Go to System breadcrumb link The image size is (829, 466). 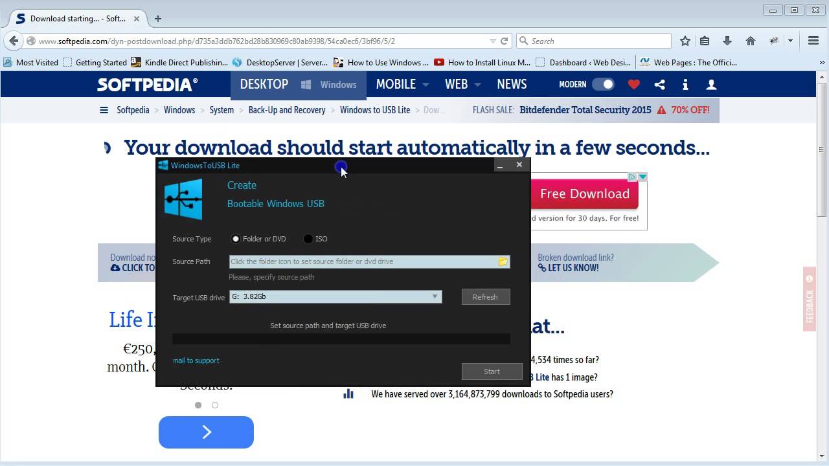pyautogui.click(x=221, y=110)
